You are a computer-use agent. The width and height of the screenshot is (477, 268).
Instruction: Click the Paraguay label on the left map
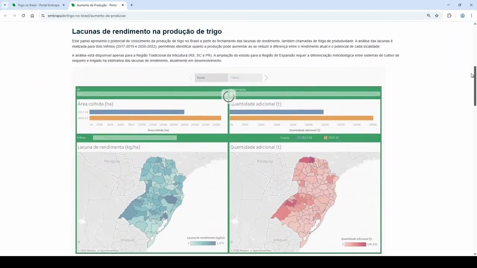coord(112,161)
